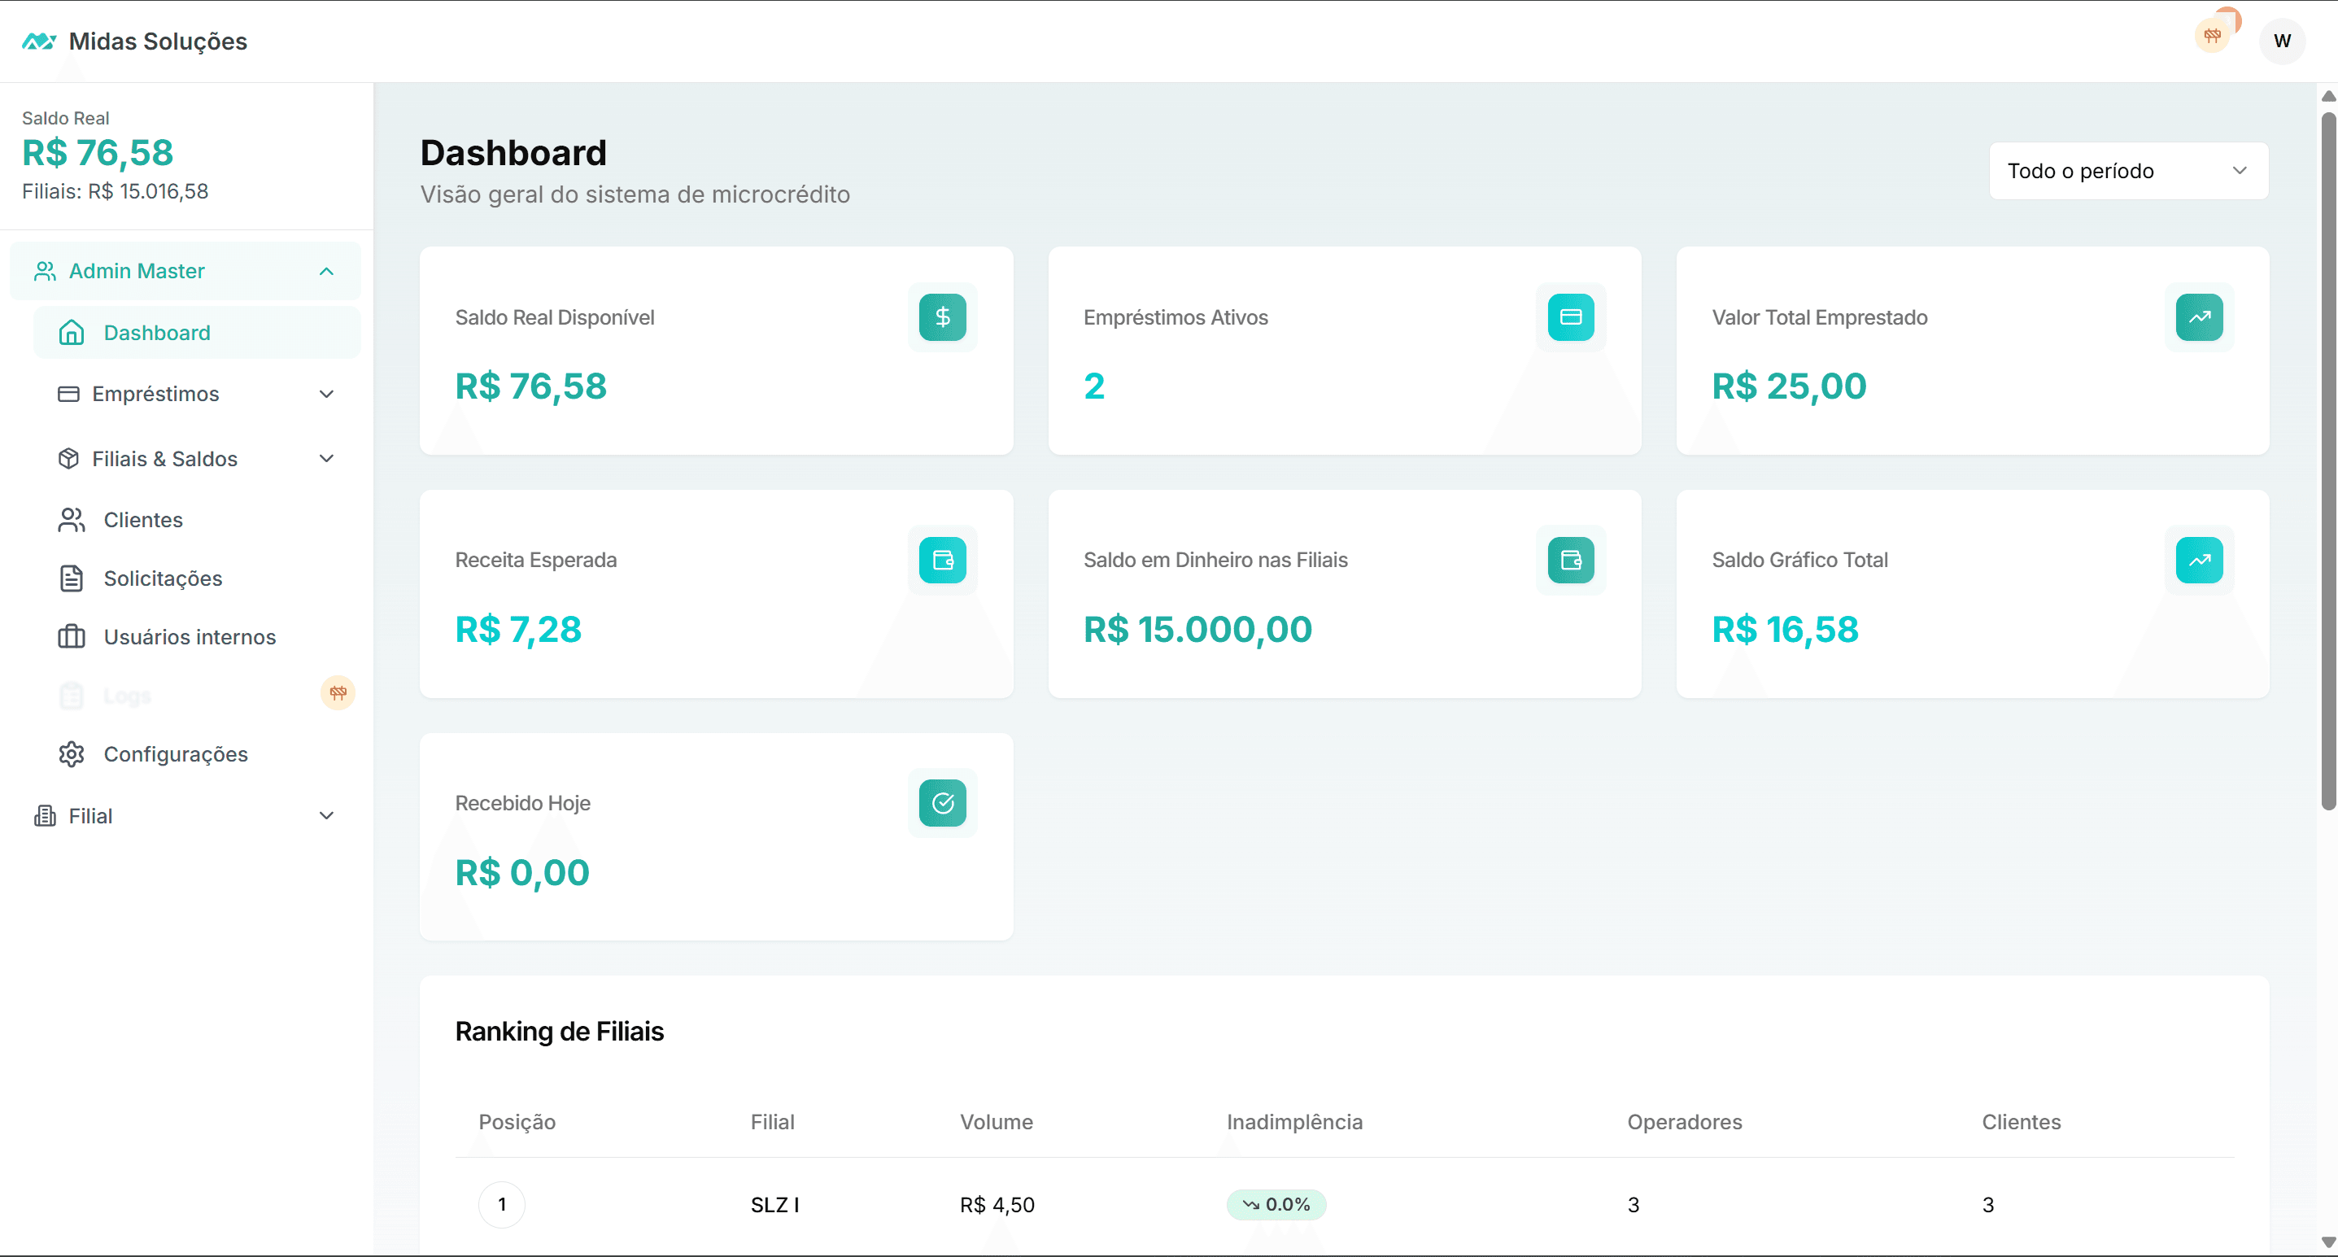The width and height of the screenshot is (2338, 1257).
Task: Click the dollar icon on Saldo Real Disponível
Action: 942,317
